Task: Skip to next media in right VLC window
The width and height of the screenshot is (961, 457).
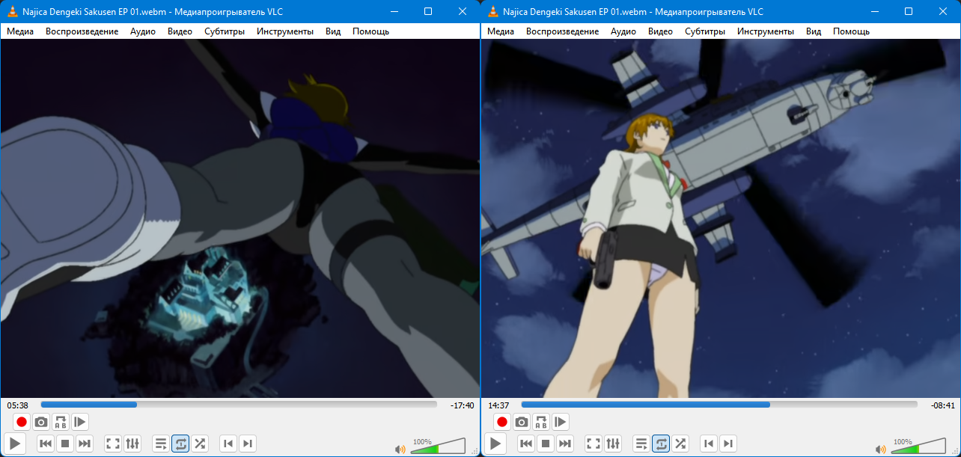Action: click(565, 444)
